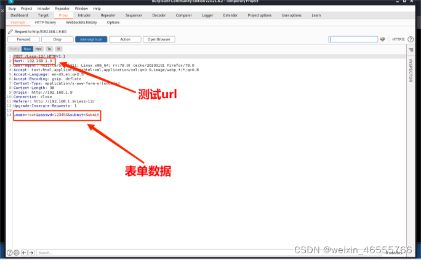Switch to Hex view

click(x=38, y=49)
